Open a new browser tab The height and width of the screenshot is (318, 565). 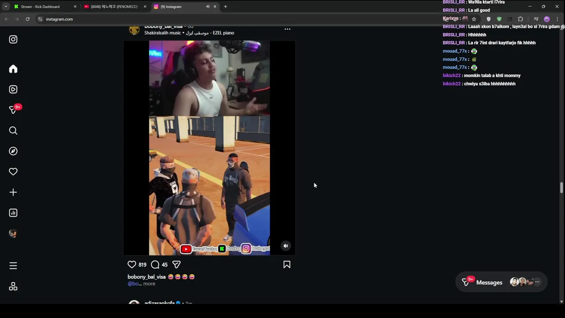[225, 7]
